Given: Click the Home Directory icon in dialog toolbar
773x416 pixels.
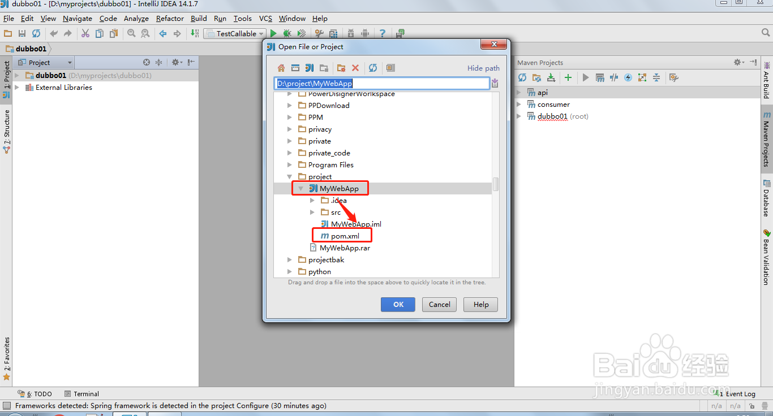Looking at the screenshot, I should [281, 68].
